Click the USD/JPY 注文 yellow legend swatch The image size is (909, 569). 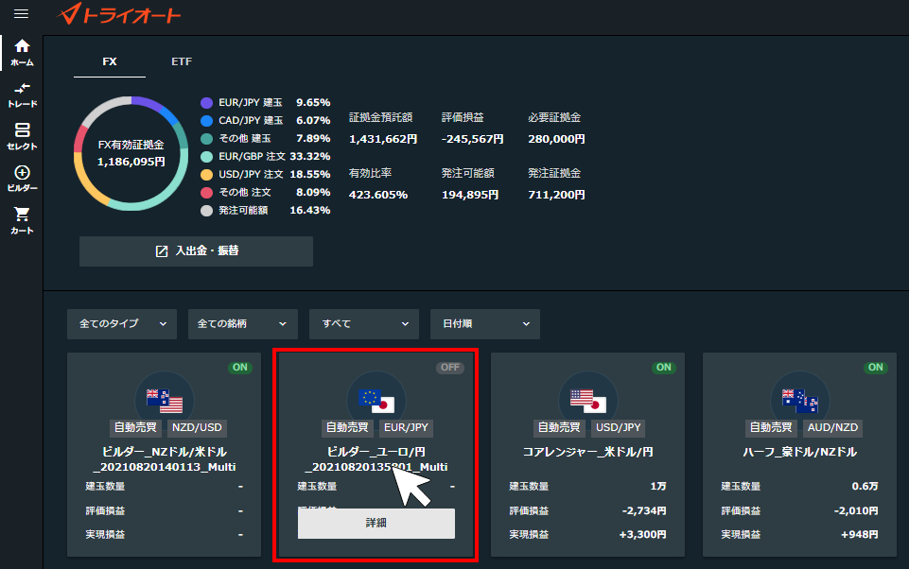click(206, 175)
